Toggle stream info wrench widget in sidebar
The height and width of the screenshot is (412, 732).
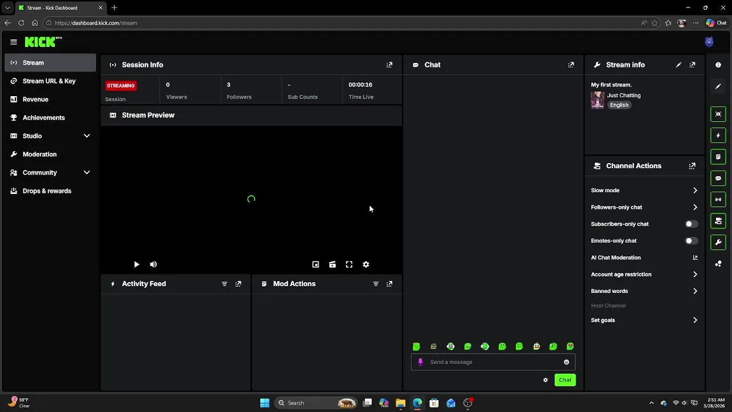[x=718, y=242]
